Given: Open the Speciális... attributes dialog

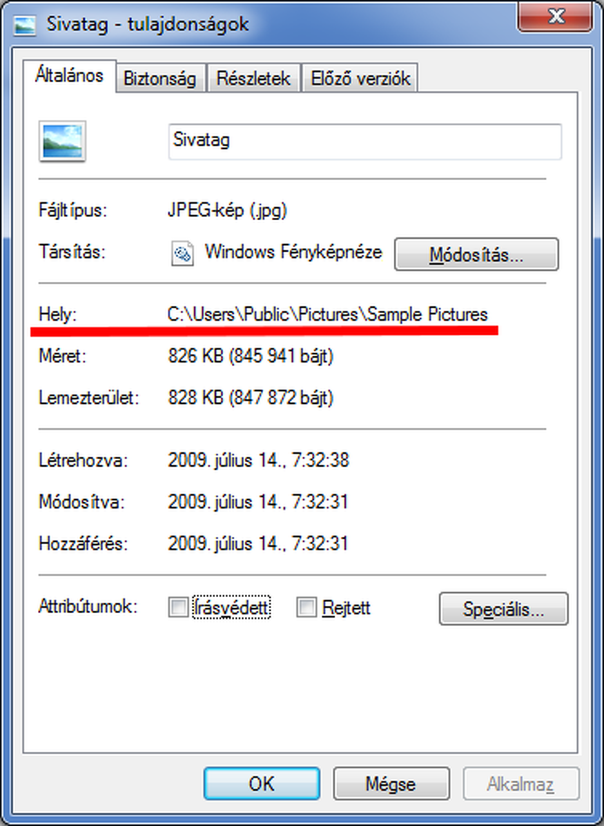Looking at the screenshot, I should click(x=503, y=609).
